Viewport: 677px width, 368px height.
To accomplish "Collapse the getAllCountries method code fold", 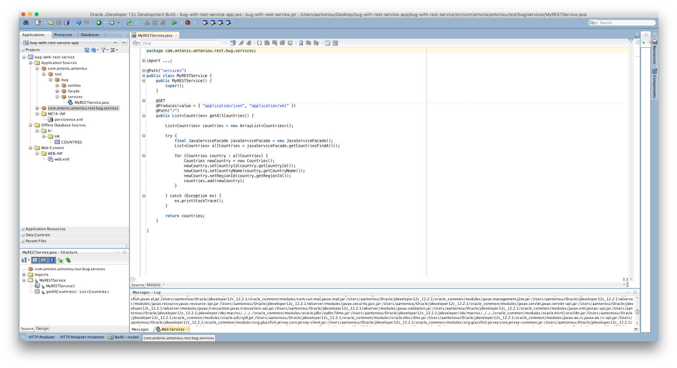I will click(144, 116).
